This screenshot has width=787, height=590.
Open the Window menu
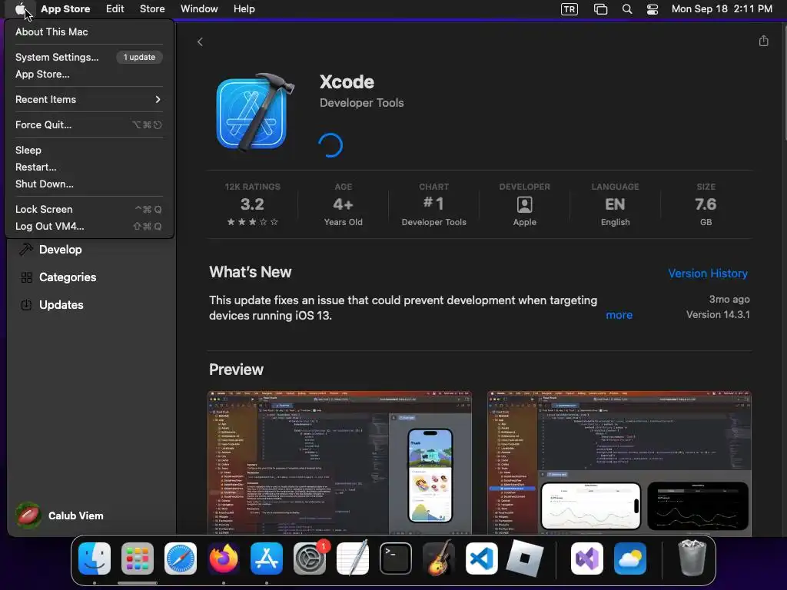199,9
